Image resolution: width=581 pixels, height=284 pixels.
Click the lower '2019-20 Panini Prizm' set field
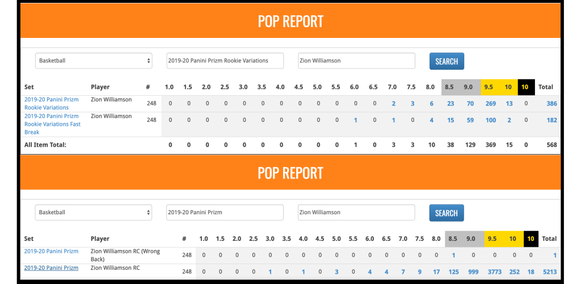(225, 213)
